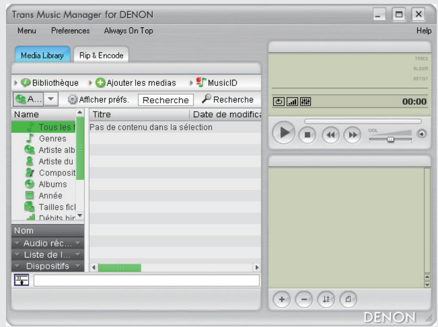Select Artiste album in library tree
438x327 pixels.
pyautogui.click(x=43, y=150)
